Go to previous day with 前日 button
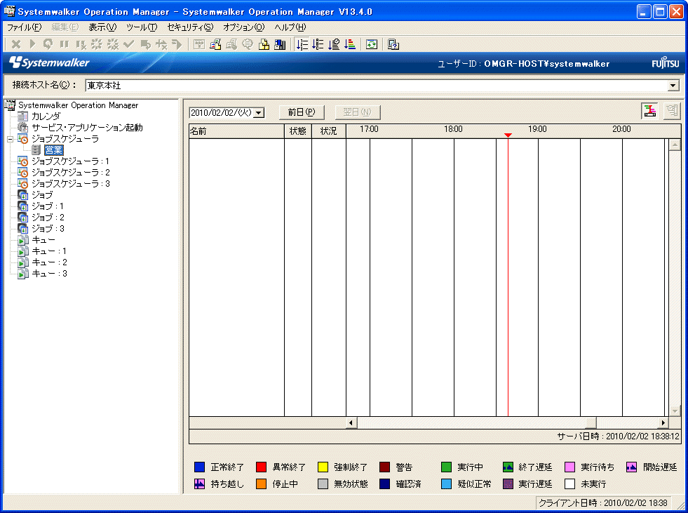This screenshot has width=688, height=513. (302, 112)
